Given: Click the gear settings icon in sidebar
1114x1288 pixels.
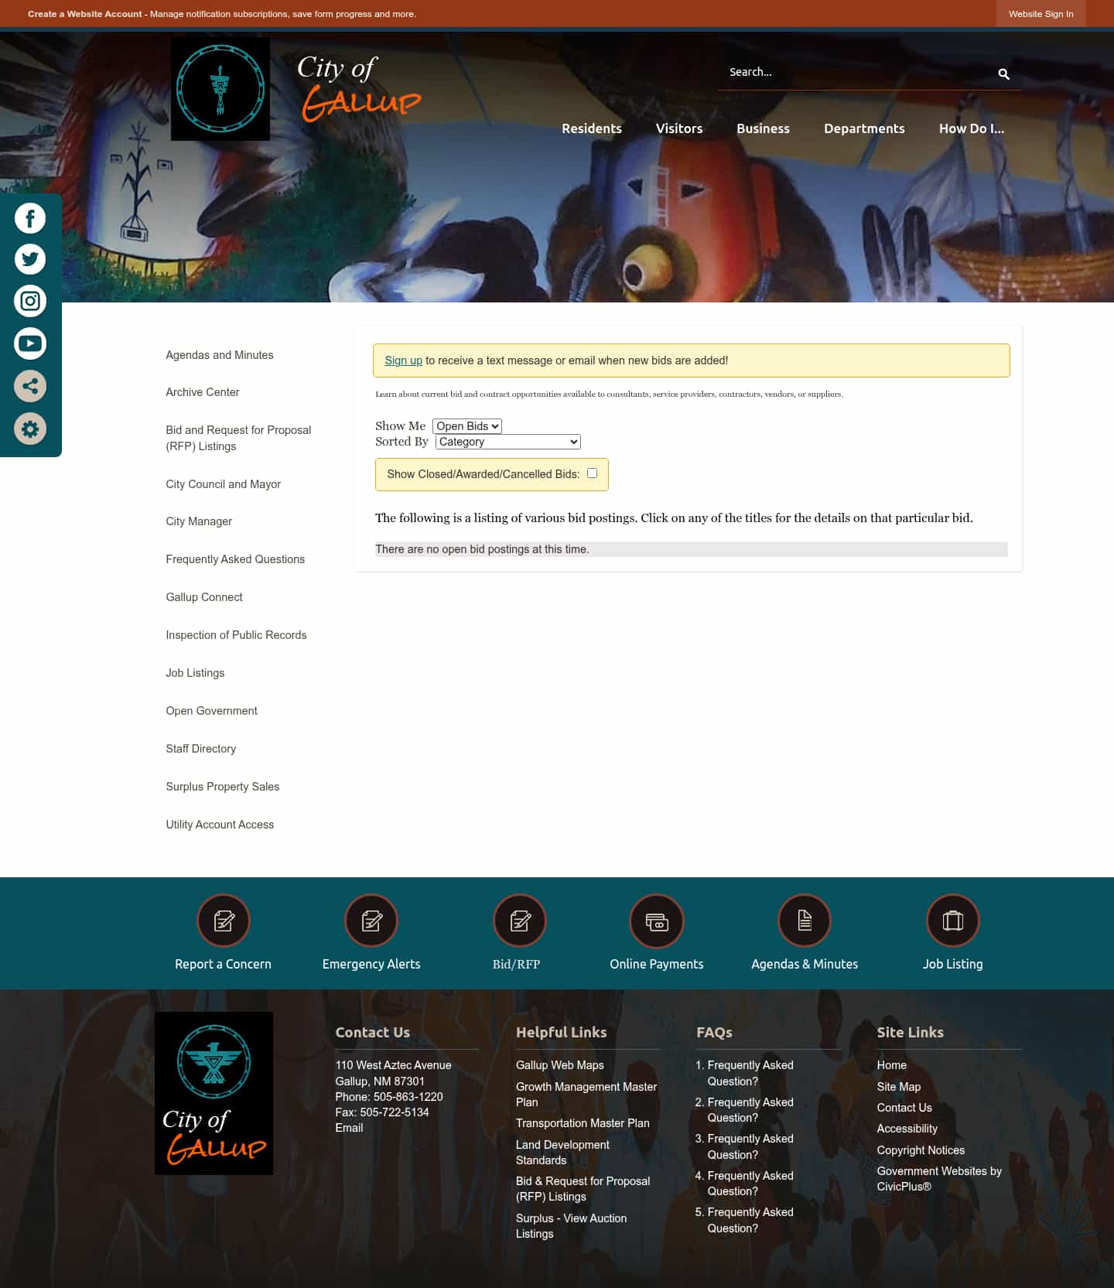Looking at the screenshot, I should (x=30, y=429).
